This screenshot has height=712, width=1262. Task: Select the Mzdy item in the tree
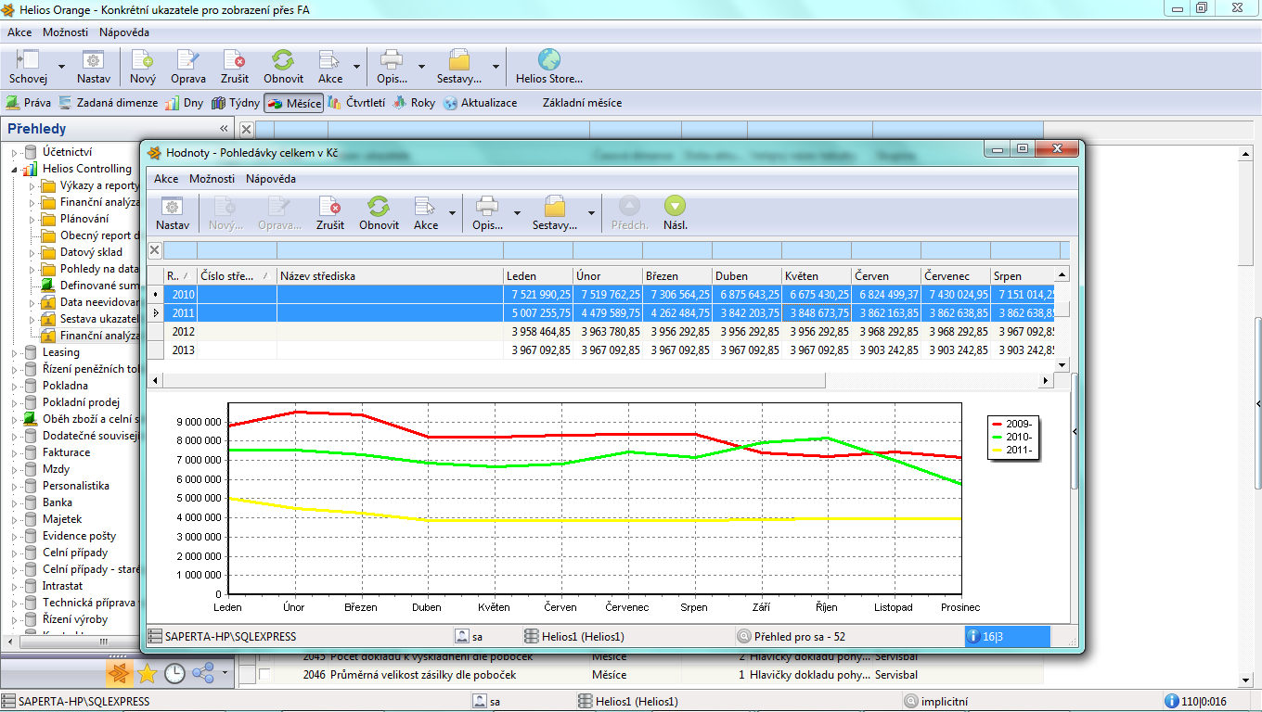tap(56, 469)
